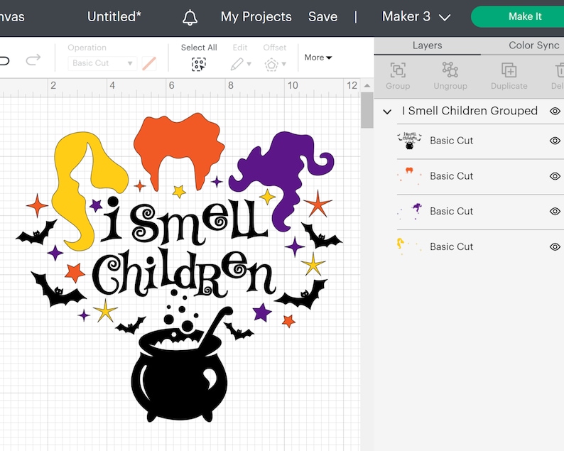The image size is (564, 451).
Task: Toggle visibility of orange Basic Cut layer
Action: coord(555,176)
